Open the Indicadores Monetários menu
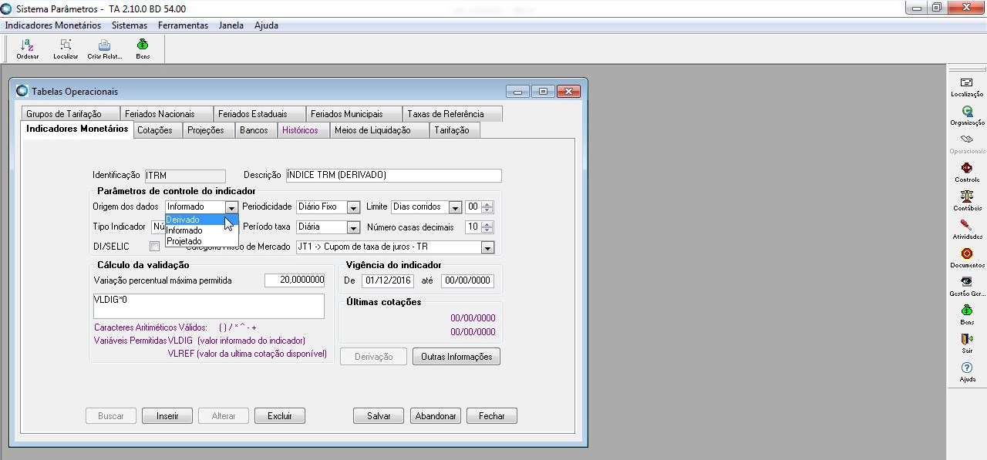Screen dimensions: 987x460 click(x=53, y=25)
